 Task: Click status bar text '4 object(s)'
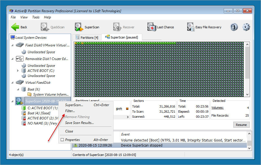click(16, 155)
